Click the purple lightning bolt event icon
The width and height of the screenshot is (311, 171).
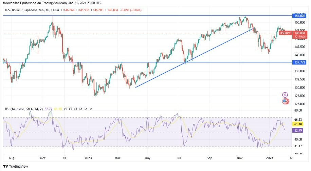click(285, 95)
